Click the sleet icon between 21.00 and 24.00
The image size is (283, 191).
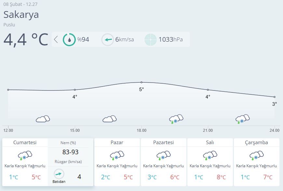click(243, 119)
